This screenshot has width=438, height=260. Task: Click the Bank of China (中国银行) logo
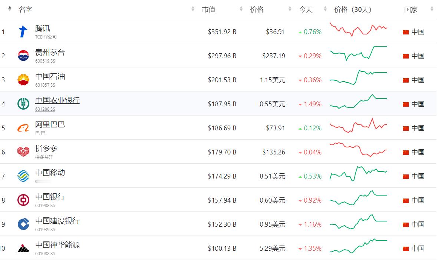click(x=23, y=200)
